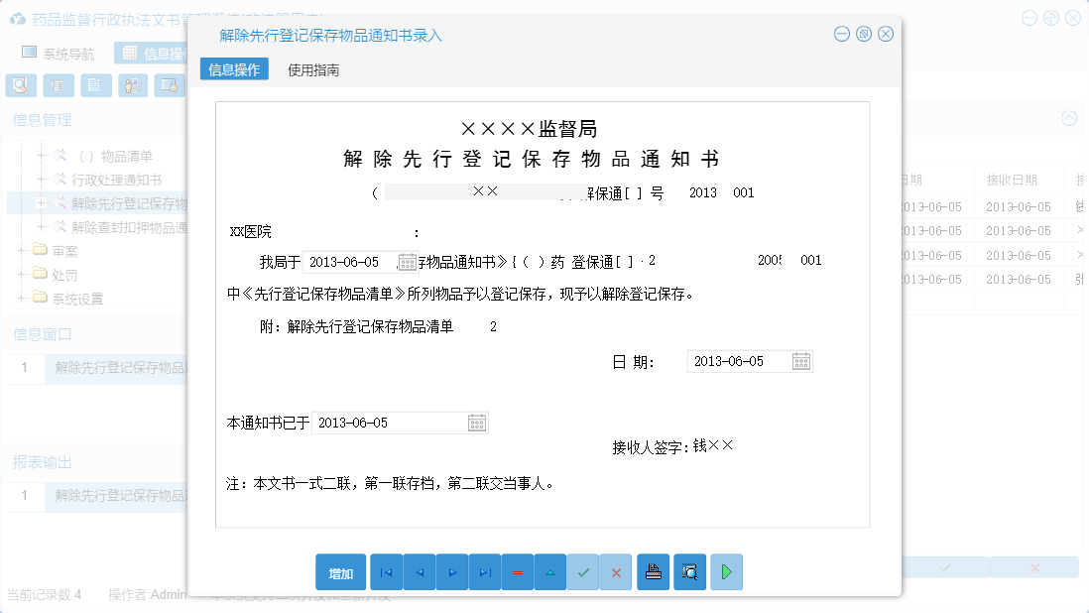Run the report using the green play icon

point(726,572)
